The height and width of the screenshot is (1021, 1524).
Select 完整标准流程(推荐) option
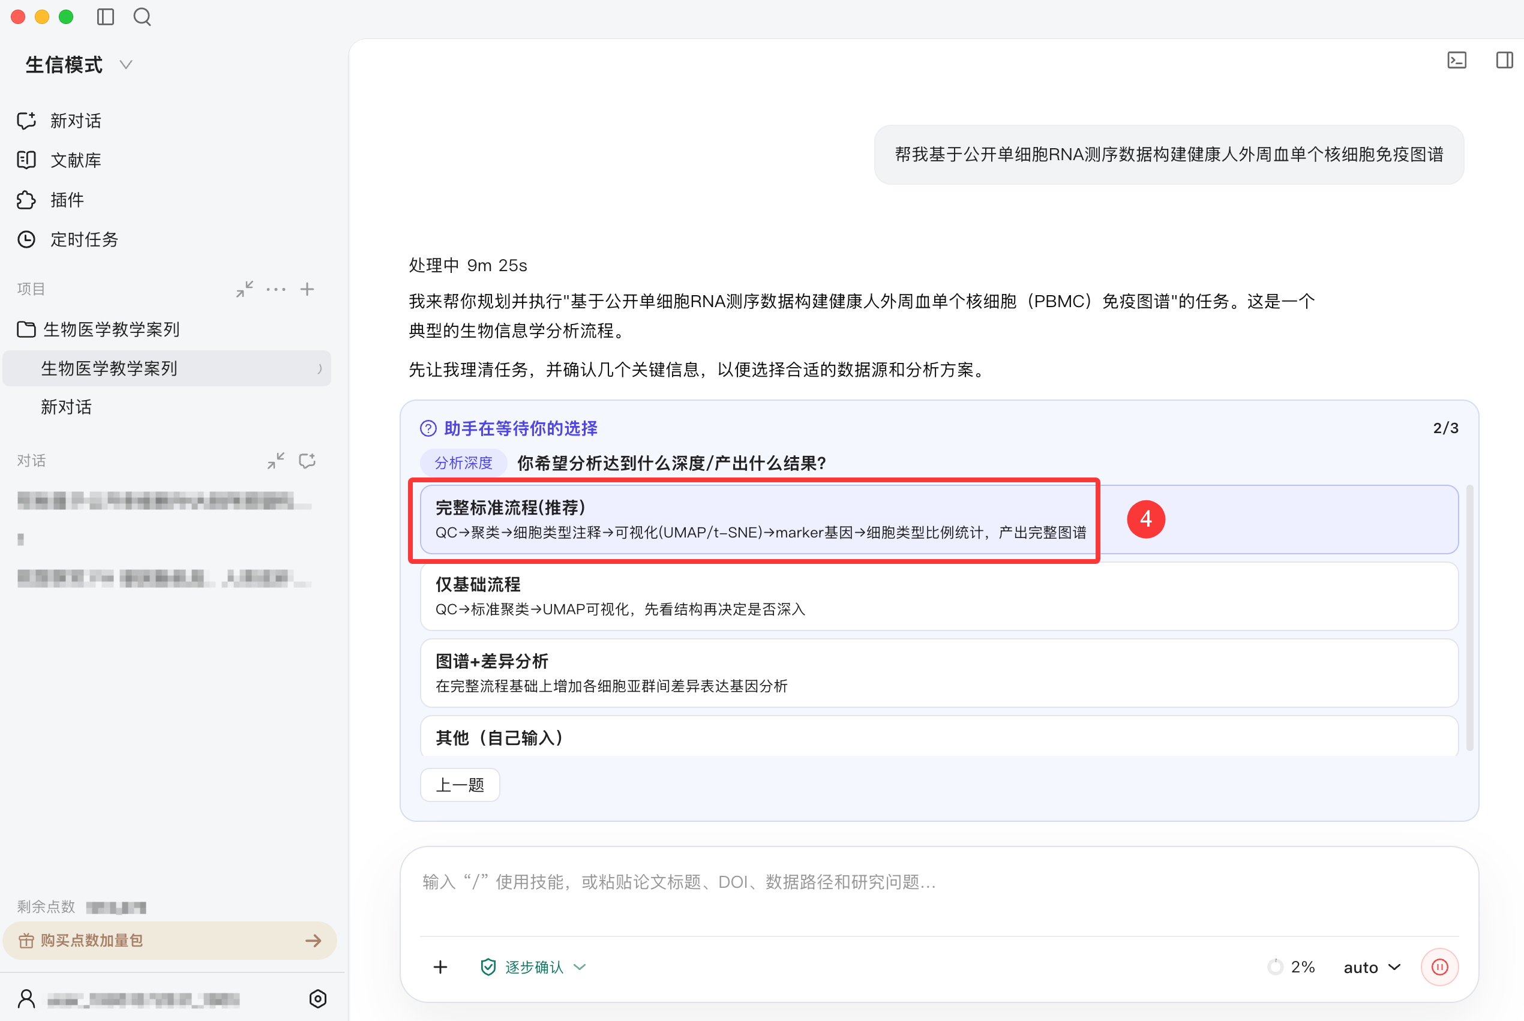[939, 519]
